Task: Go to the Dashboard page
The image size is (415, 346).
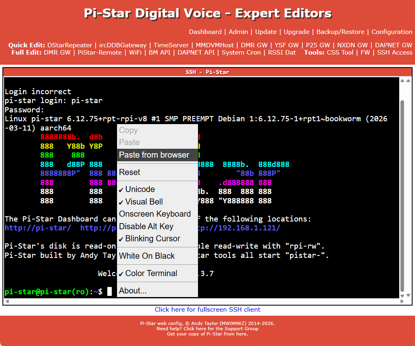Action: [x=205, y=32]
